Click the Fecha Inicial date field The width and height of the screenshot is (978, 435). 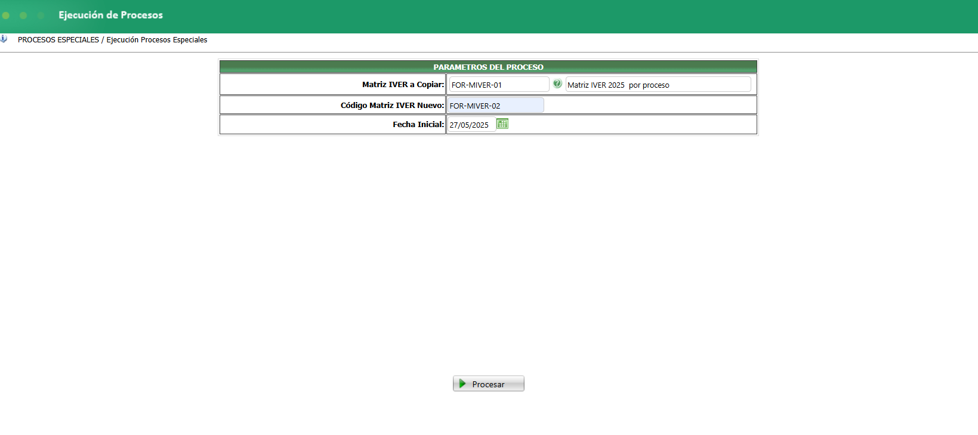point(471,124)
